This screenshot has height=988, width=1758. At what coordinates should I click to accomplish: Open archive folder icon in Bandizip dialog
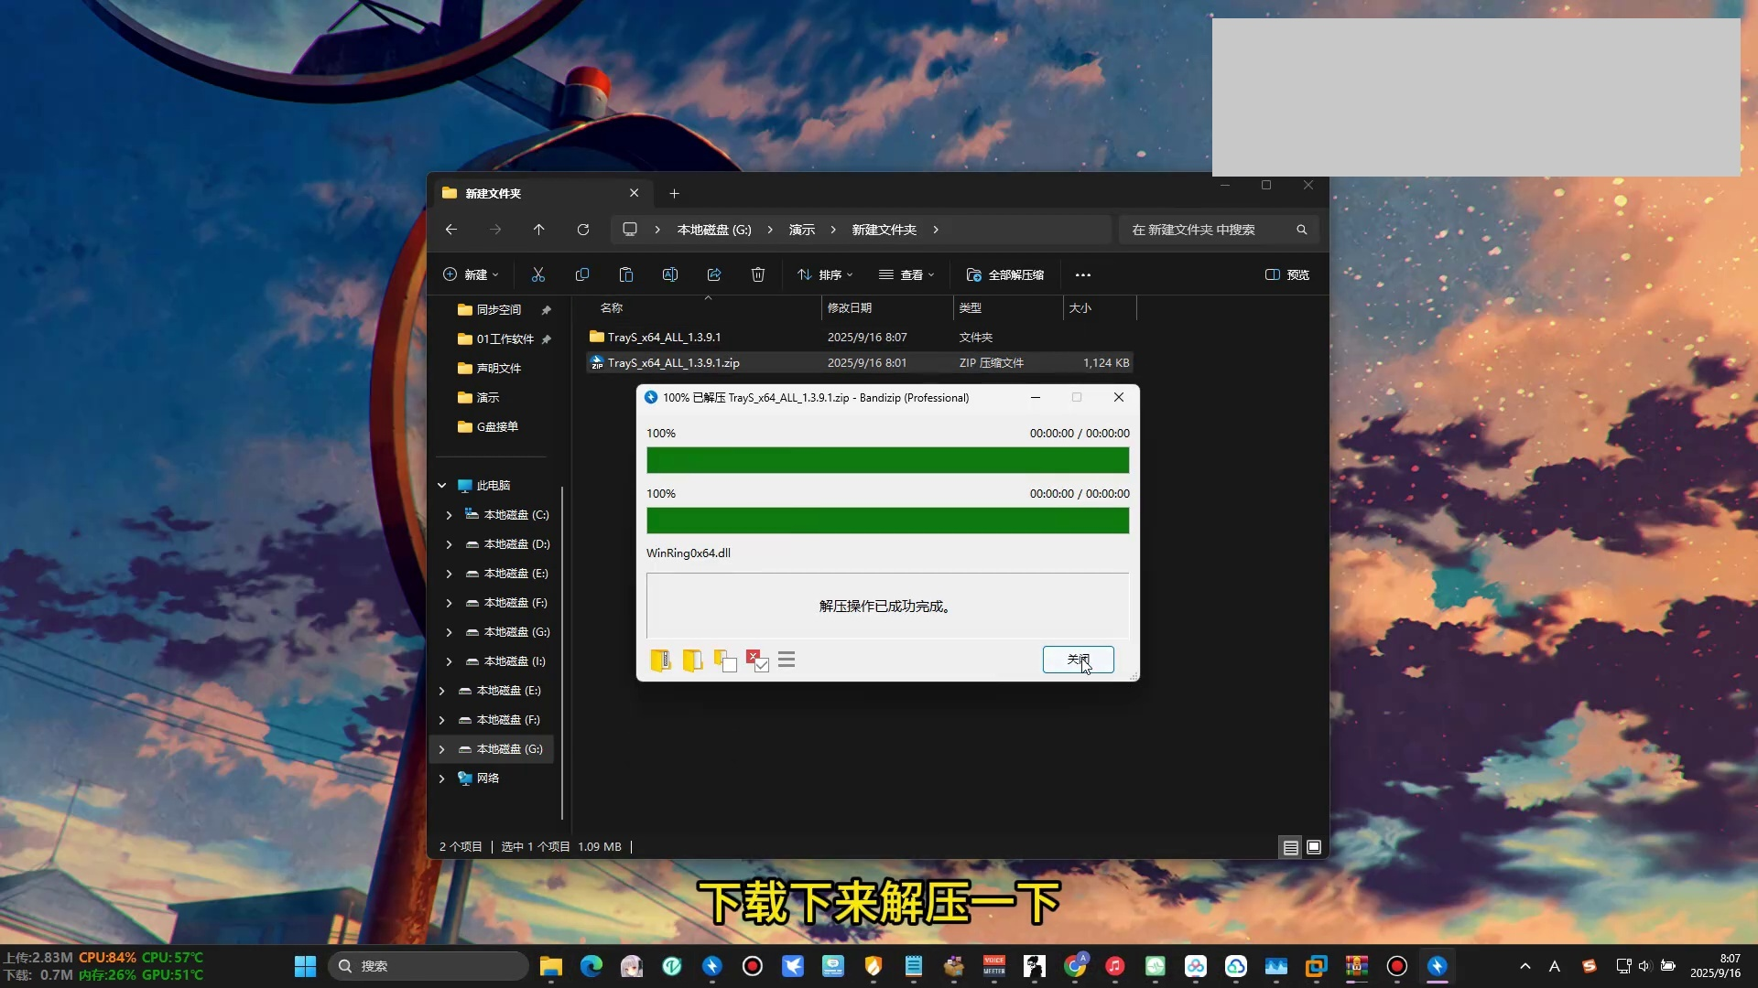(x=660, y=660)
